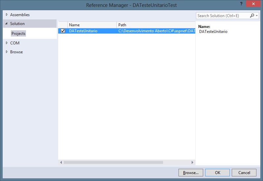Click the Browse... button
This screenshot has height=181, width=263.
(x=191, y=172)
